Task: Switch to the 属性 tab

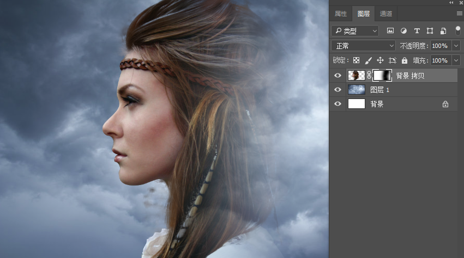Action: click(x=340, y=14)
